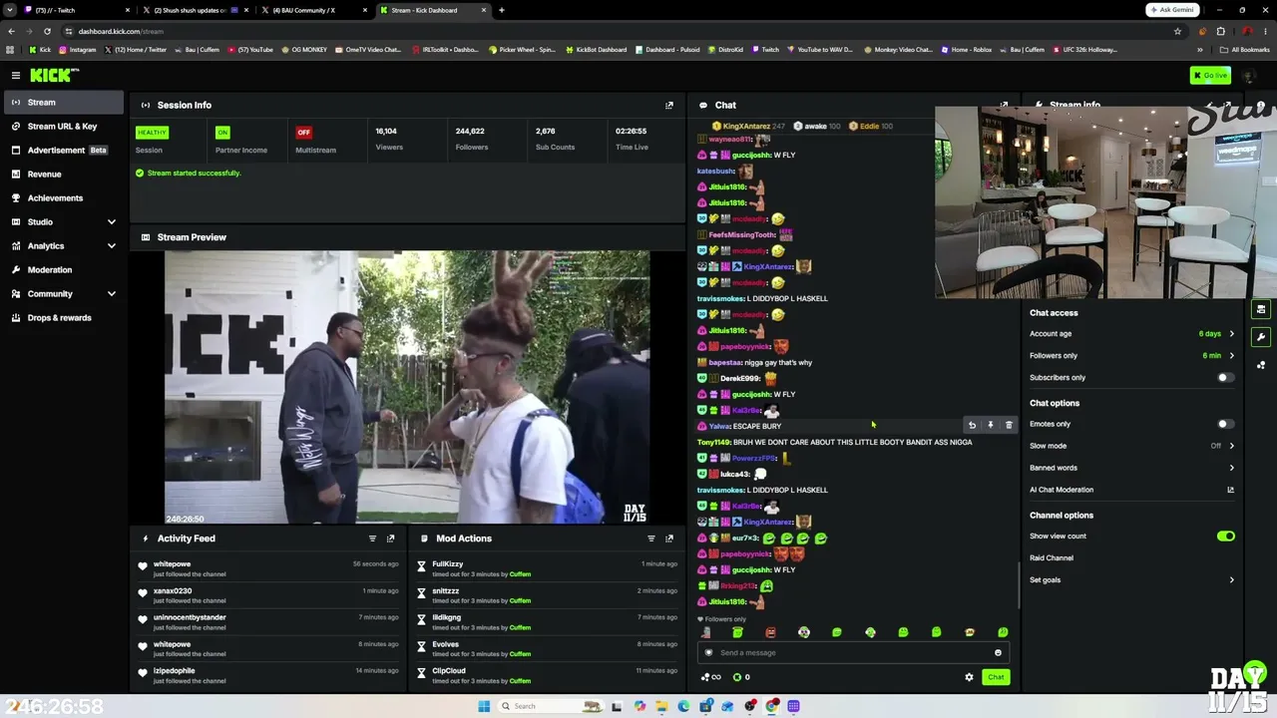Open the browser Extensions puzzle icon
The image size is (1277, 718).
click(x=1220, y=31)
